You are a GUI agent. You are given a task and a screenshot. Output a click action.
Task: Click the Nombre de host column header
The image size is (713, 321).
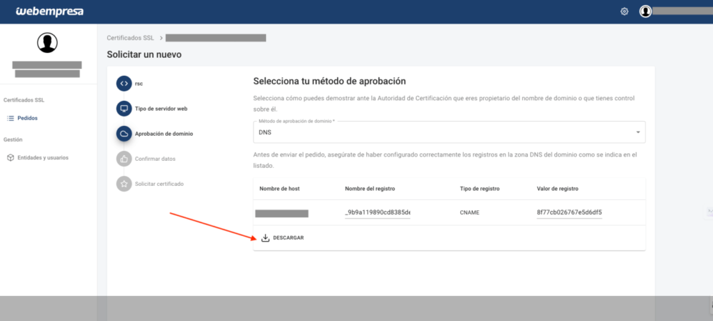tap(279, 189)
